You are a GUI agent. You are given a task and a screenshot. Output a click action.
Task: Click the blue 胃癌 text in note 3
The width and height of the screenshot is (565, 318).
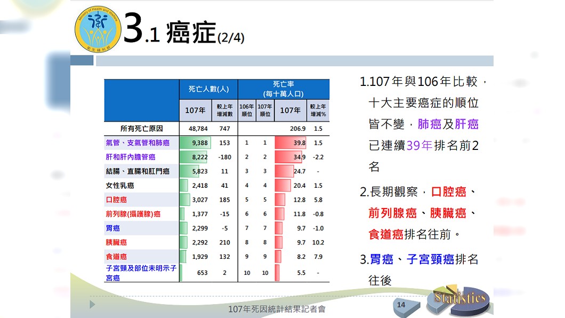click(x=382, y=259)
